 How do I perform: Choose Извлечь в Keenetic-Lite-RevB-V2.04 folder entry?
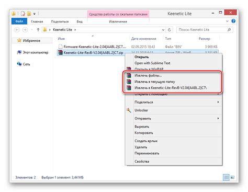[171, 88]
